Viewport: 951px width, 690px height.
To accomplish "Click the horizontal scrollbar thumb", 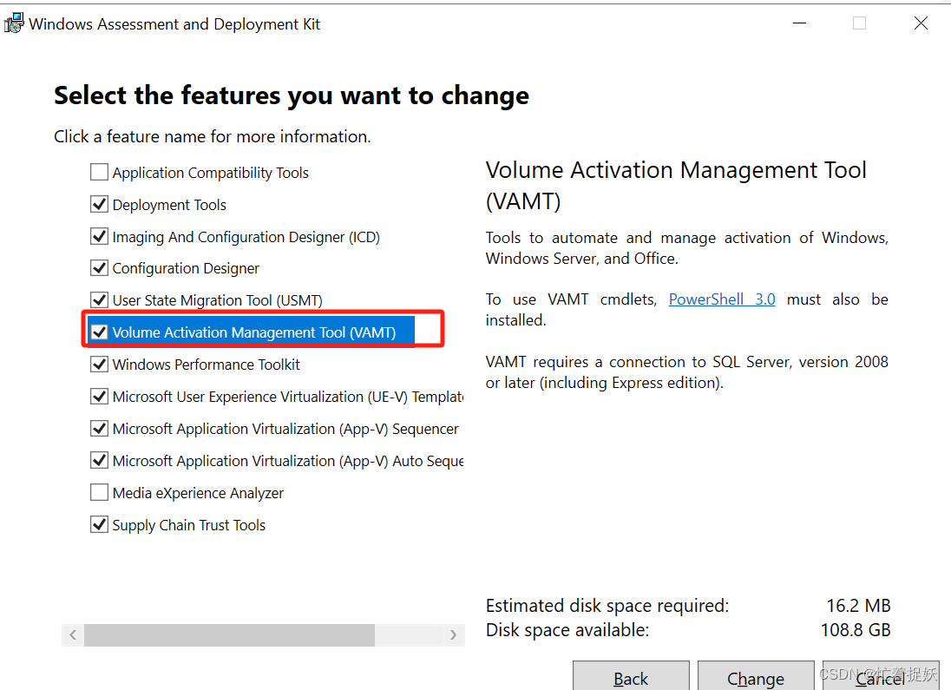I will pos(229,634).
